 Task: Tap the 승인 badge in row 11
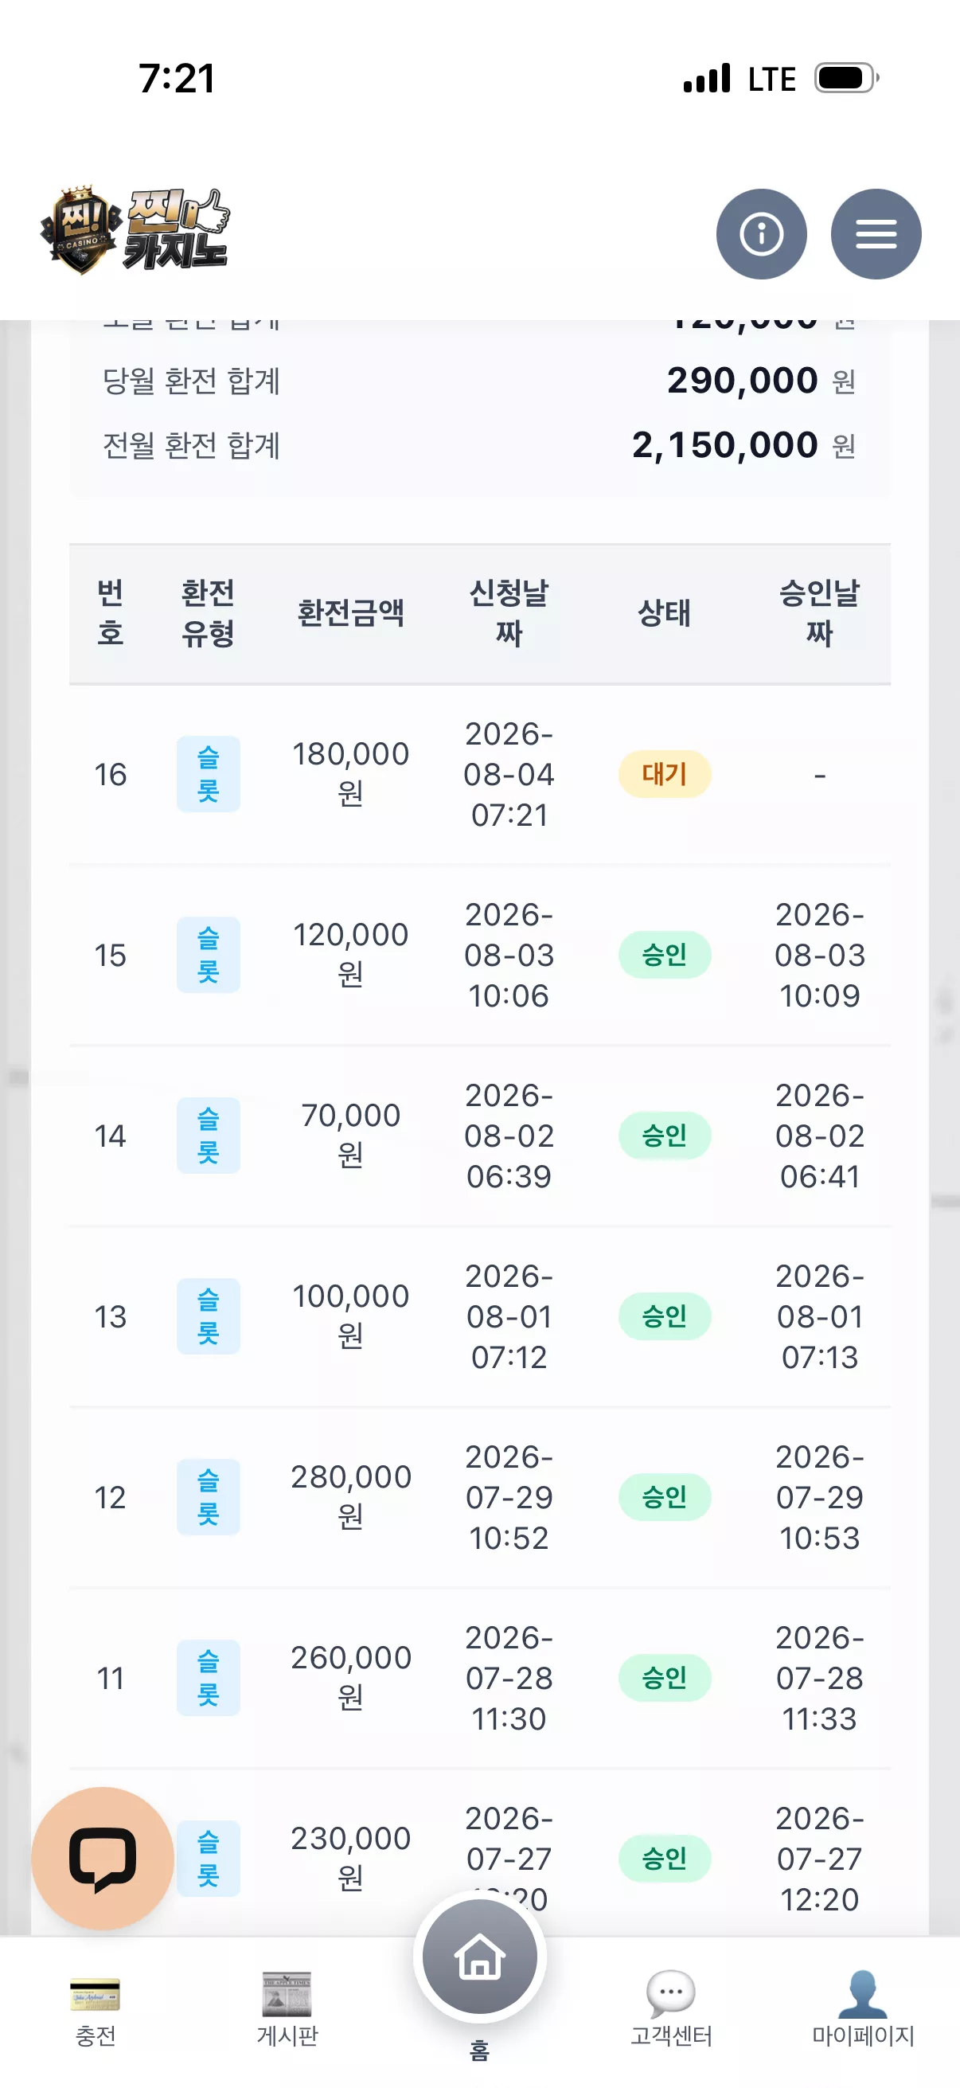(x=665, y=1678)
